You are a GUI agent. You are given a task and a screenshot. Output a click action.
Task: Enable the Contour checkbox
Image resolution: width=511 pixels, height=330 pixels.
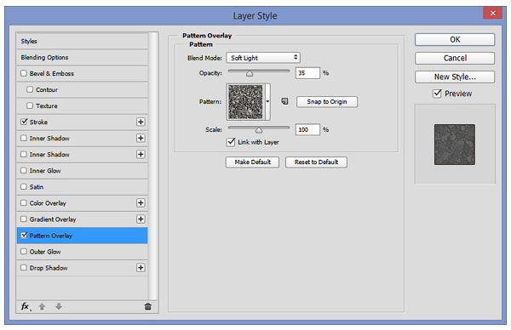(30, 89)
